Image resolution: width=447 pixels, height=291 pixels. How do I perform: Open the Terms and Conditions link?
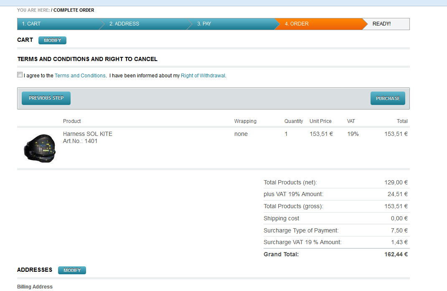tap(80, 76)
